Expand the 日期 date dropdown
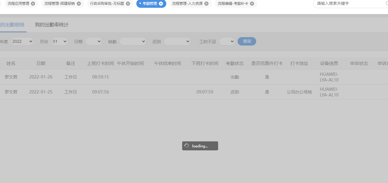 [x=94, y=41]
